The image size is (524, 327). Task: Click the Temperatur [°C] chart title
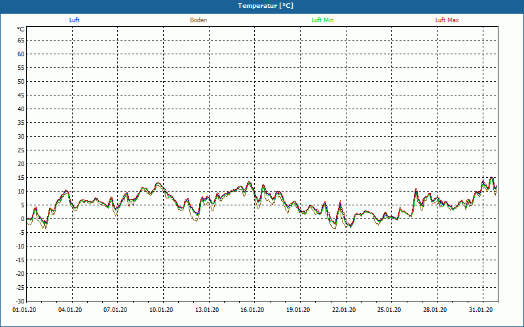266,6
